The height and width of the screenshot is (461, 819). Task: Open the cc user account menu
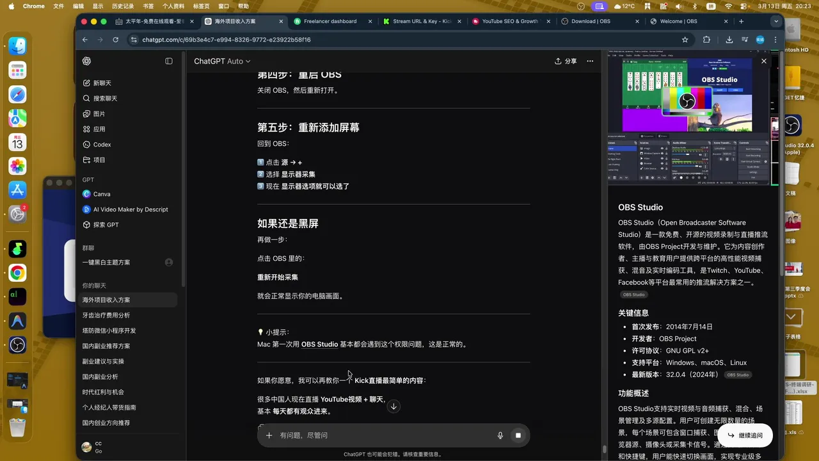coord(127,447)
